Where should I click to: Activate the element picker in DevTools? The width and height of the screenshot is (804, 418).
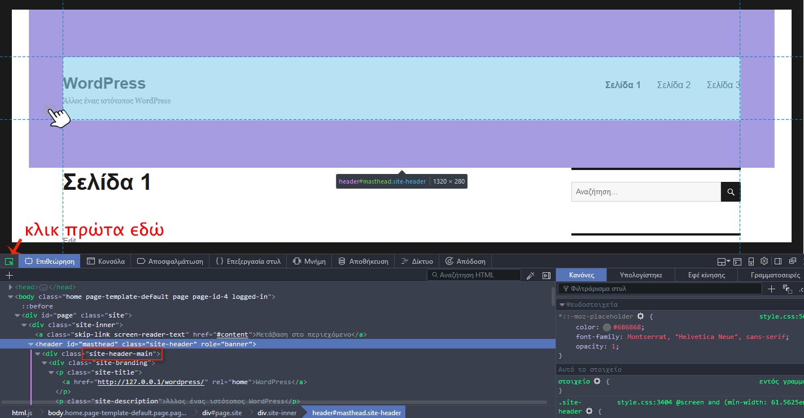coord(9,262)
